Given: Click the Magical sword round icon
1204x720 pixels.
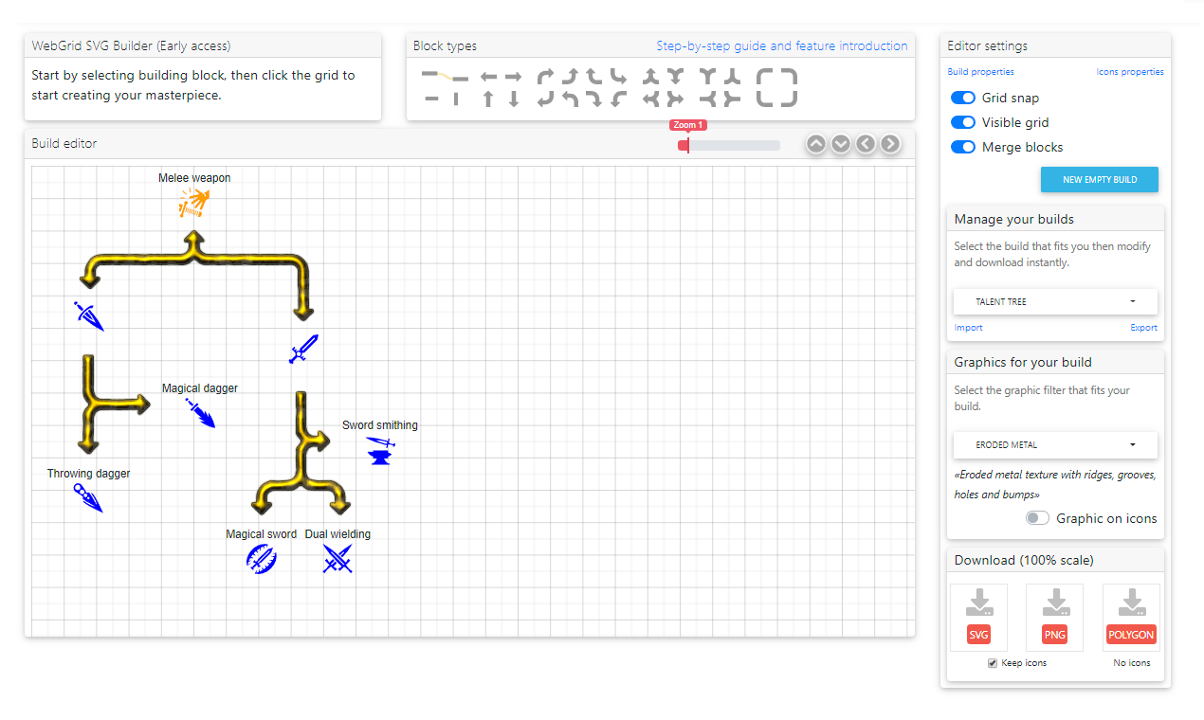Looking at the screenshot, I should [x=261, y=559].
